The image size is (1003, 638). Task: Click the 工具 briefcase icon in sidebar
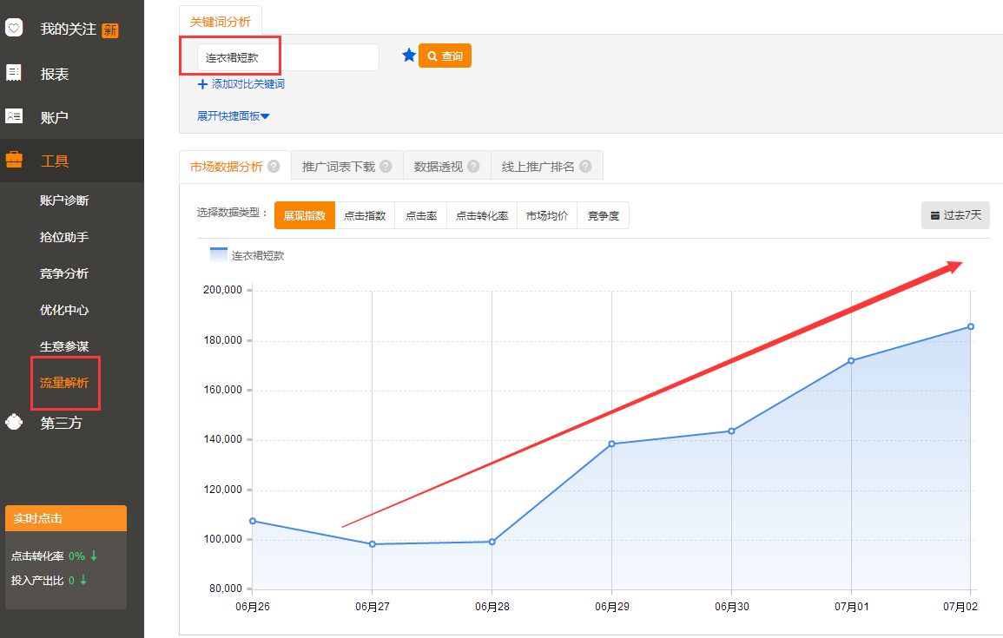coord(14,161)
